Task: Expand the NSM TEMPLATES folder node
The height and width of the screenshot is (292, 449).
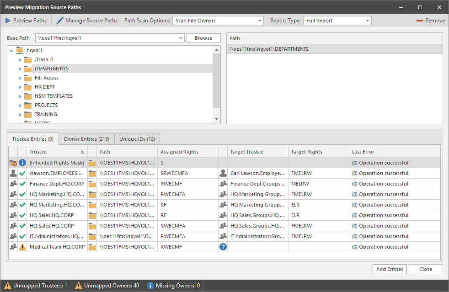Action: (20, 96)
